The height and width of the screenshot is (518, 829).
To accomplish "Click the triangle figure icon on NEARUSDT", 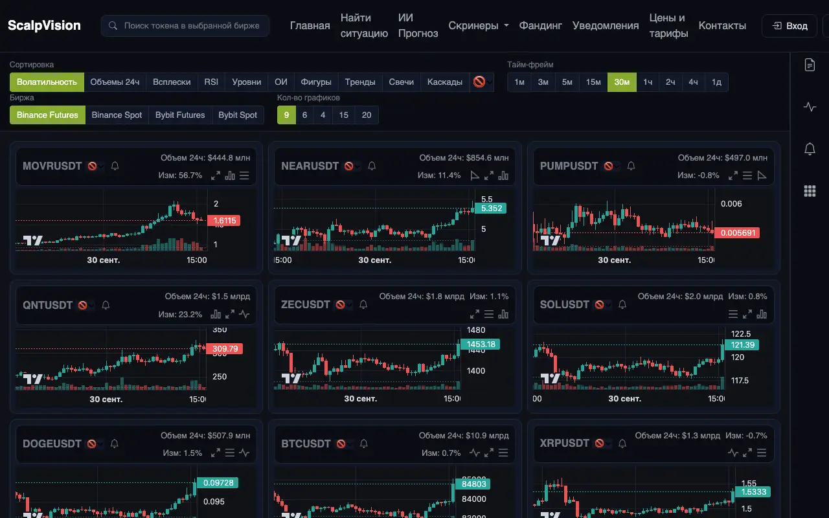I will click(x=475, y=175).
